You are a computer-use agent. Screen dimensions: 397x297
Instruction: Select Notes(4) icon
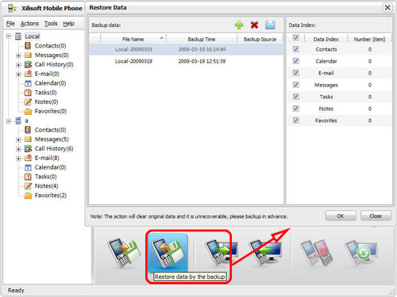pos(28,186)
